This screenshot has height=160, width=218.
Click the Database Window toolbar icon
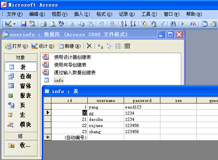[x=204, y=24]
